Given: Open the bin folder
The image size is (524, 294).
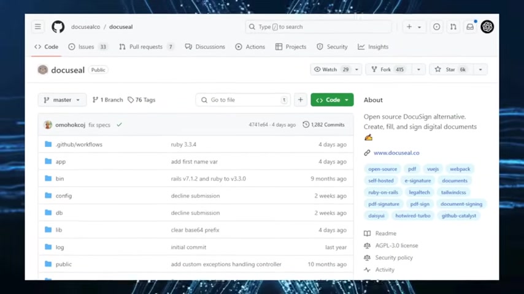Looking at the screenshot, I should coord(60,178).
